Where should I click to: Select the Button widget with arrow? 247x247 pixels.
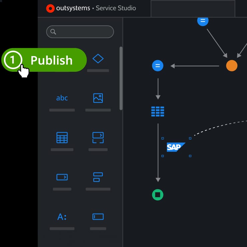(x=62, y=177)
